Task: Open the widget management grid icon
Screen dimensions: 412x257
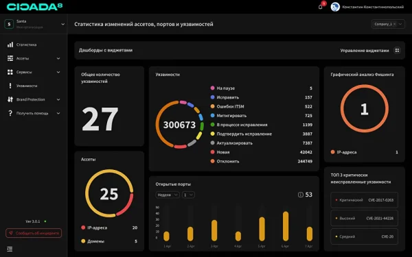Action: coord(397,50)
